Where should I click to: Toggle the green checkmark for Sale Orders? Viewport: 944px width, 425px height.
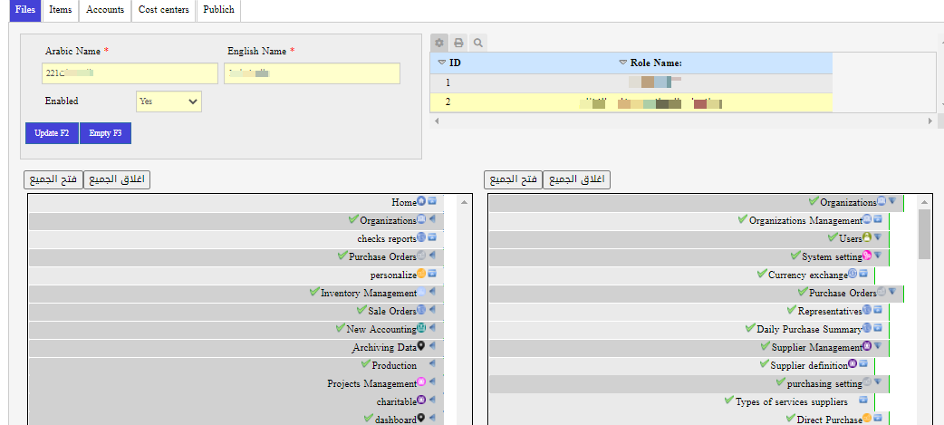(x=361, y=310)
